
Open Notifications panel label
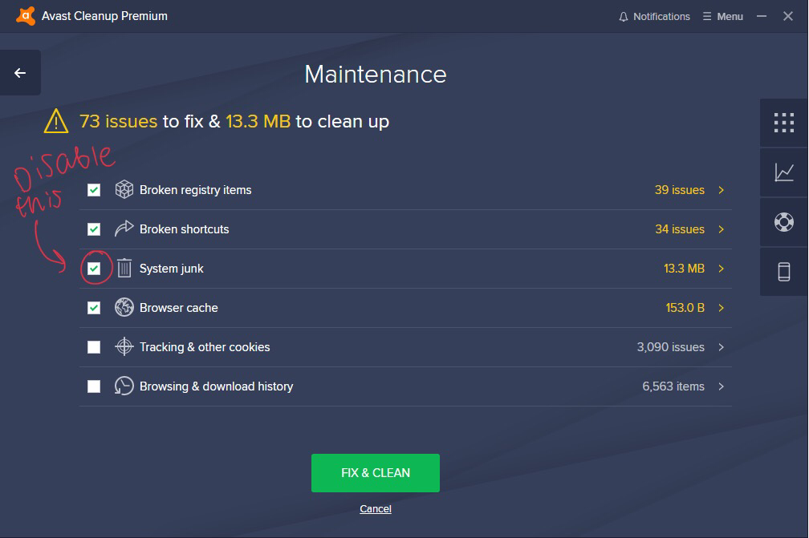(661, 17)
